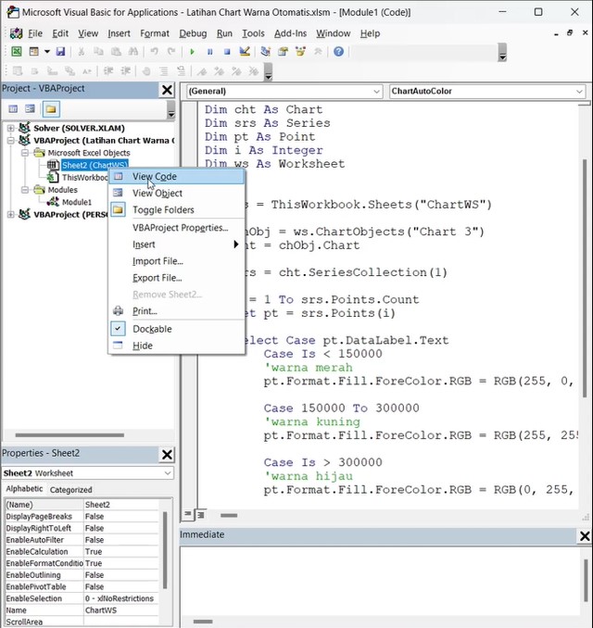Viewport: 593px width, 628px height.
Task: Expand the Solver (SOLVER.XLAM) project node
Action: [x=11, y=128]
